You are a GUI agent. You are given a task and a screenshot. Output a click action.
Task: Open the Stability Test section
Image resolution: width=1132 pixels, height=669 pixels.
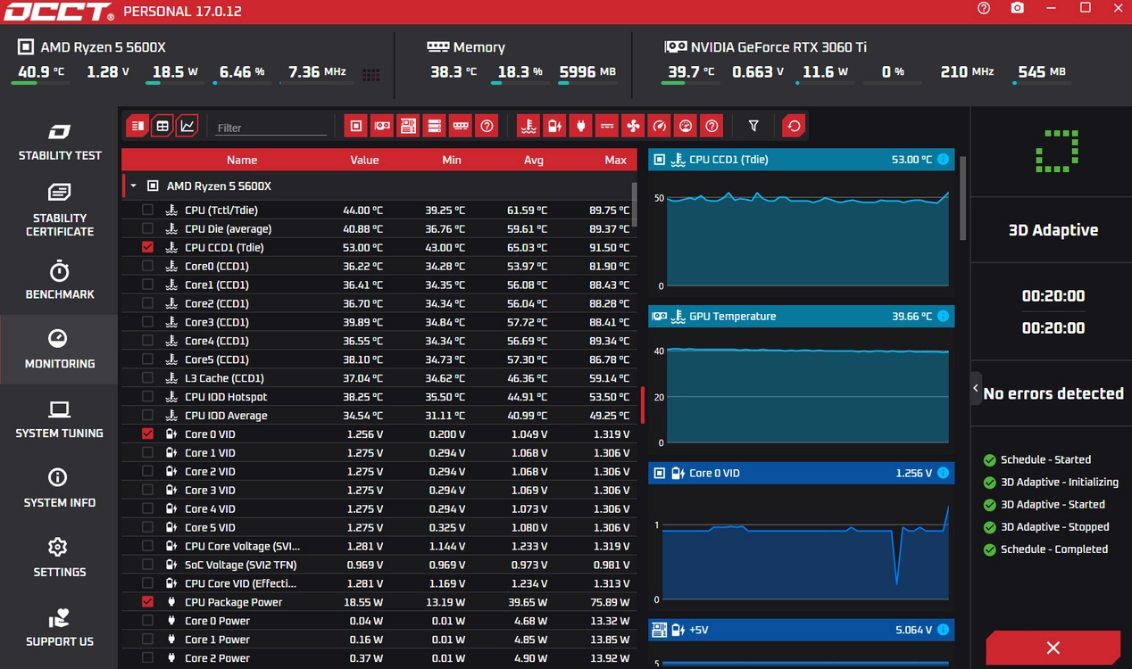(x=59, y=143)
